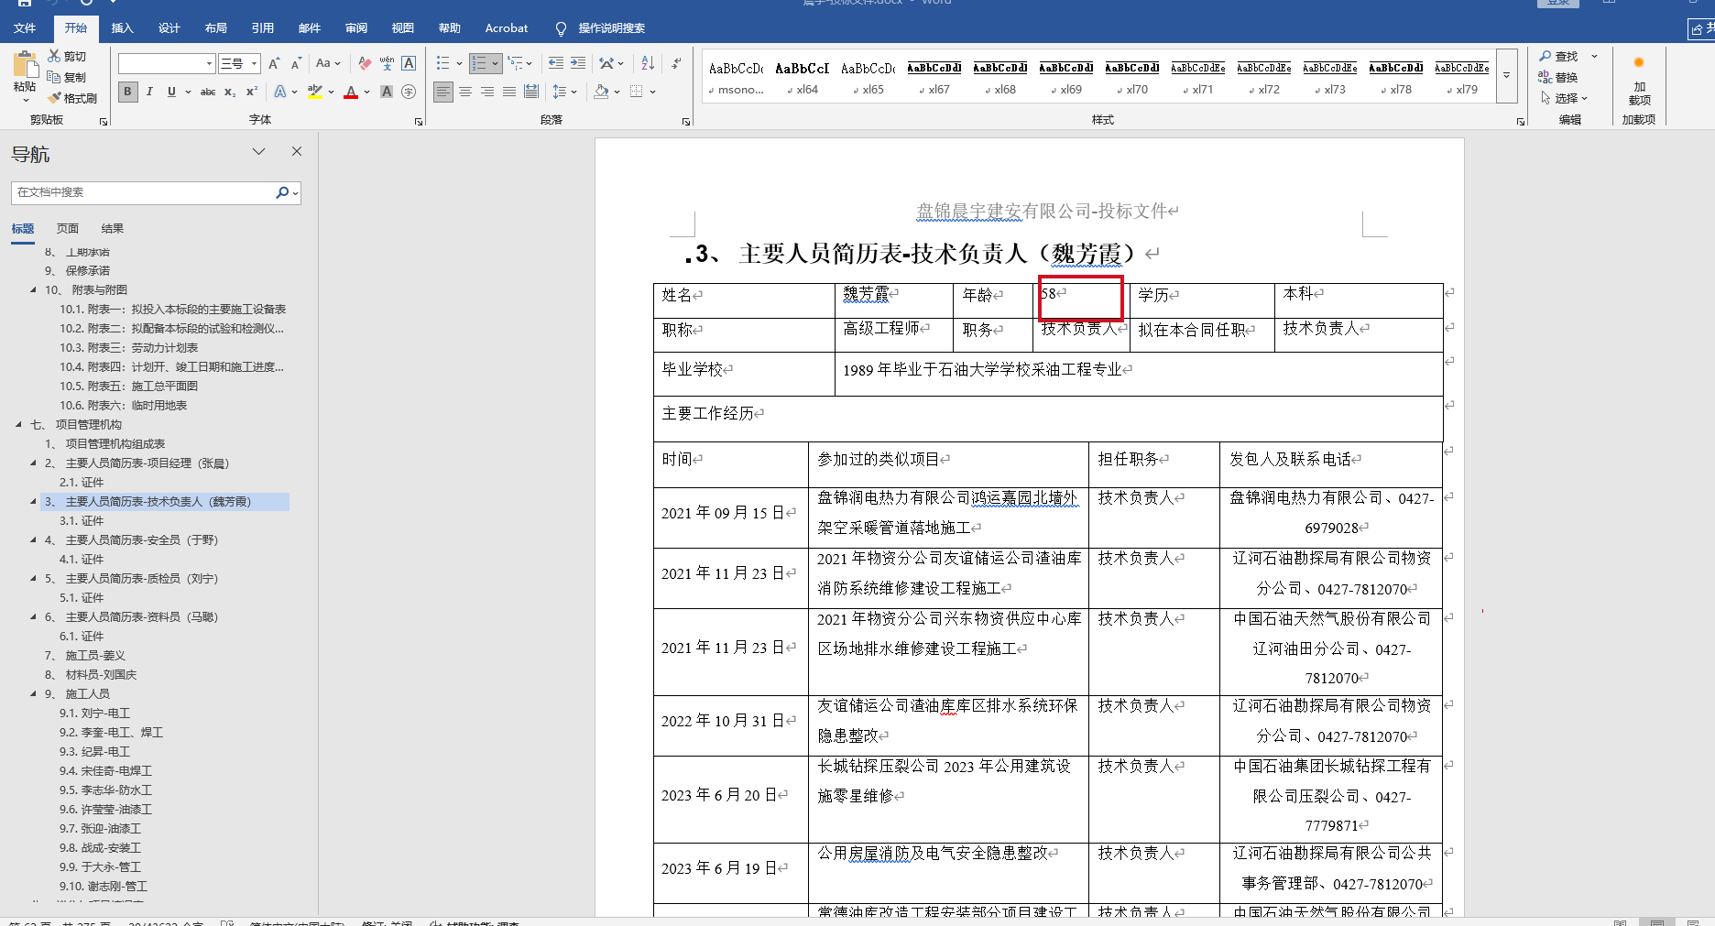The height and width of the screenshot is (926, 1715).
Task: Click the search document input field
Action: coord(143,192)
